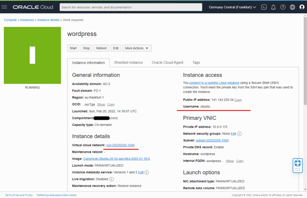Click info icon next to Network security groups
Viewport: 307px width, 198px height.
(240, 134)
